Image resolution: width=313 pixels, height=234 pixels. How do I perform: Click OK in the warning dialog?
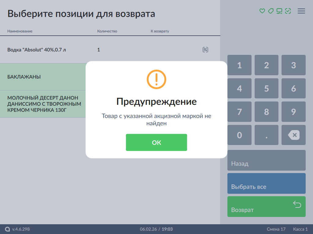tap(156, 142)
